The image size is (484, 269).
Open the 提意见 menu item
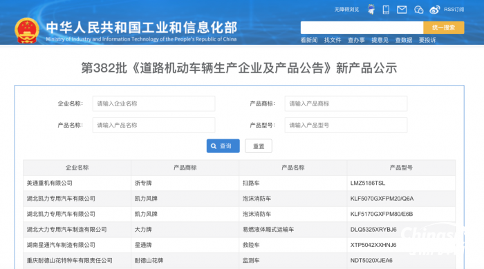coord(380,40)
